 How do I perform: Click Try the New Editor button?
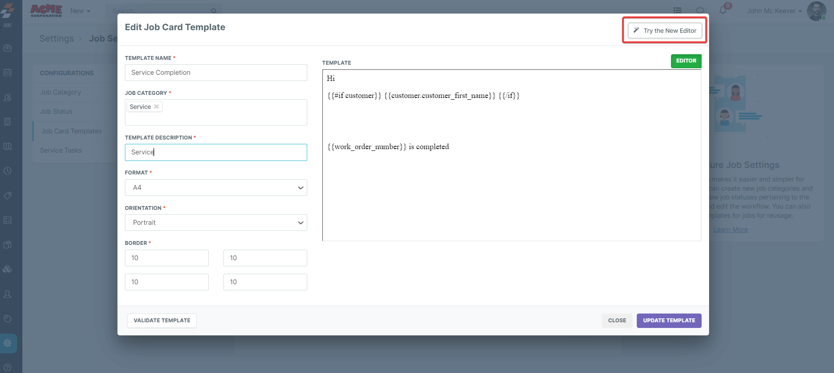(x=665, y=31)
